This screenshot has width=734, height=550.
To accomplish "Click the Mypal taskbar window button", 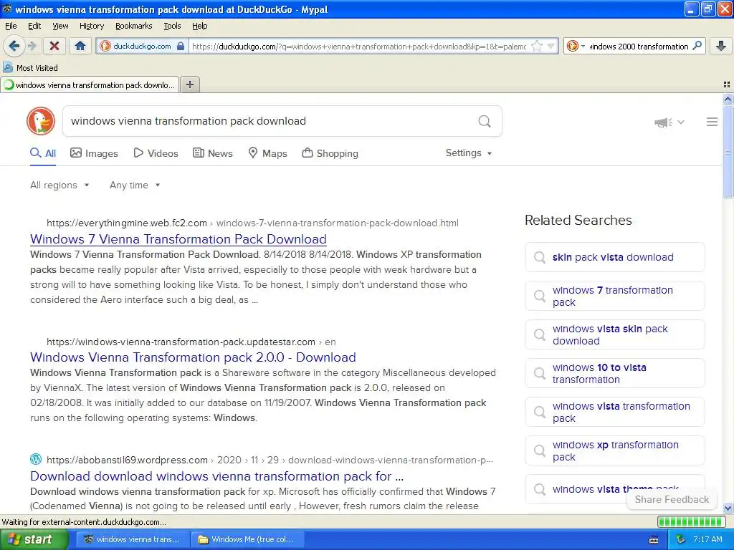I will point(133,539).
